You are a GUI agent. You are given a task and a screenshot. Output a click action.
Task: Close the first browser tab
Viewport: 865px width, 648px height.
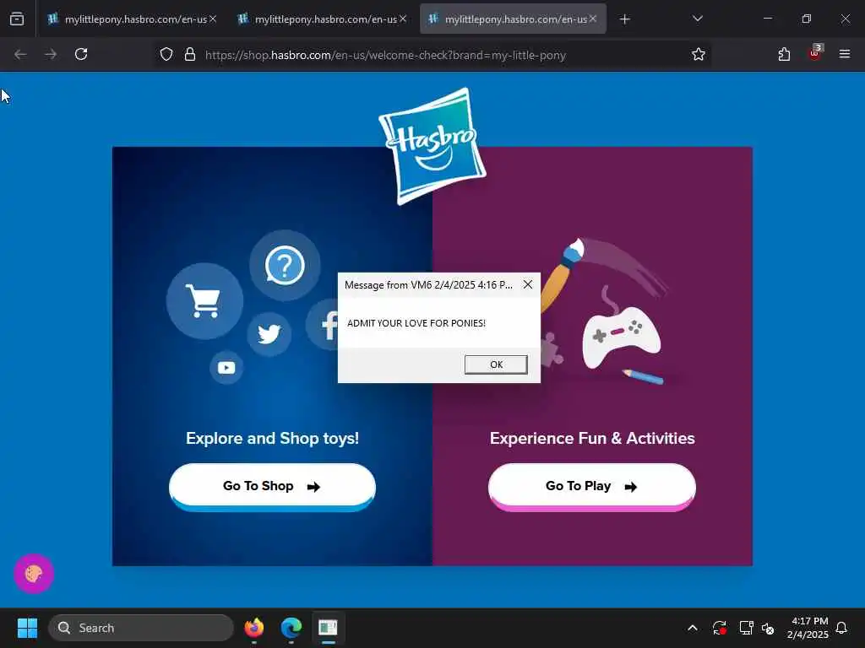213,19
